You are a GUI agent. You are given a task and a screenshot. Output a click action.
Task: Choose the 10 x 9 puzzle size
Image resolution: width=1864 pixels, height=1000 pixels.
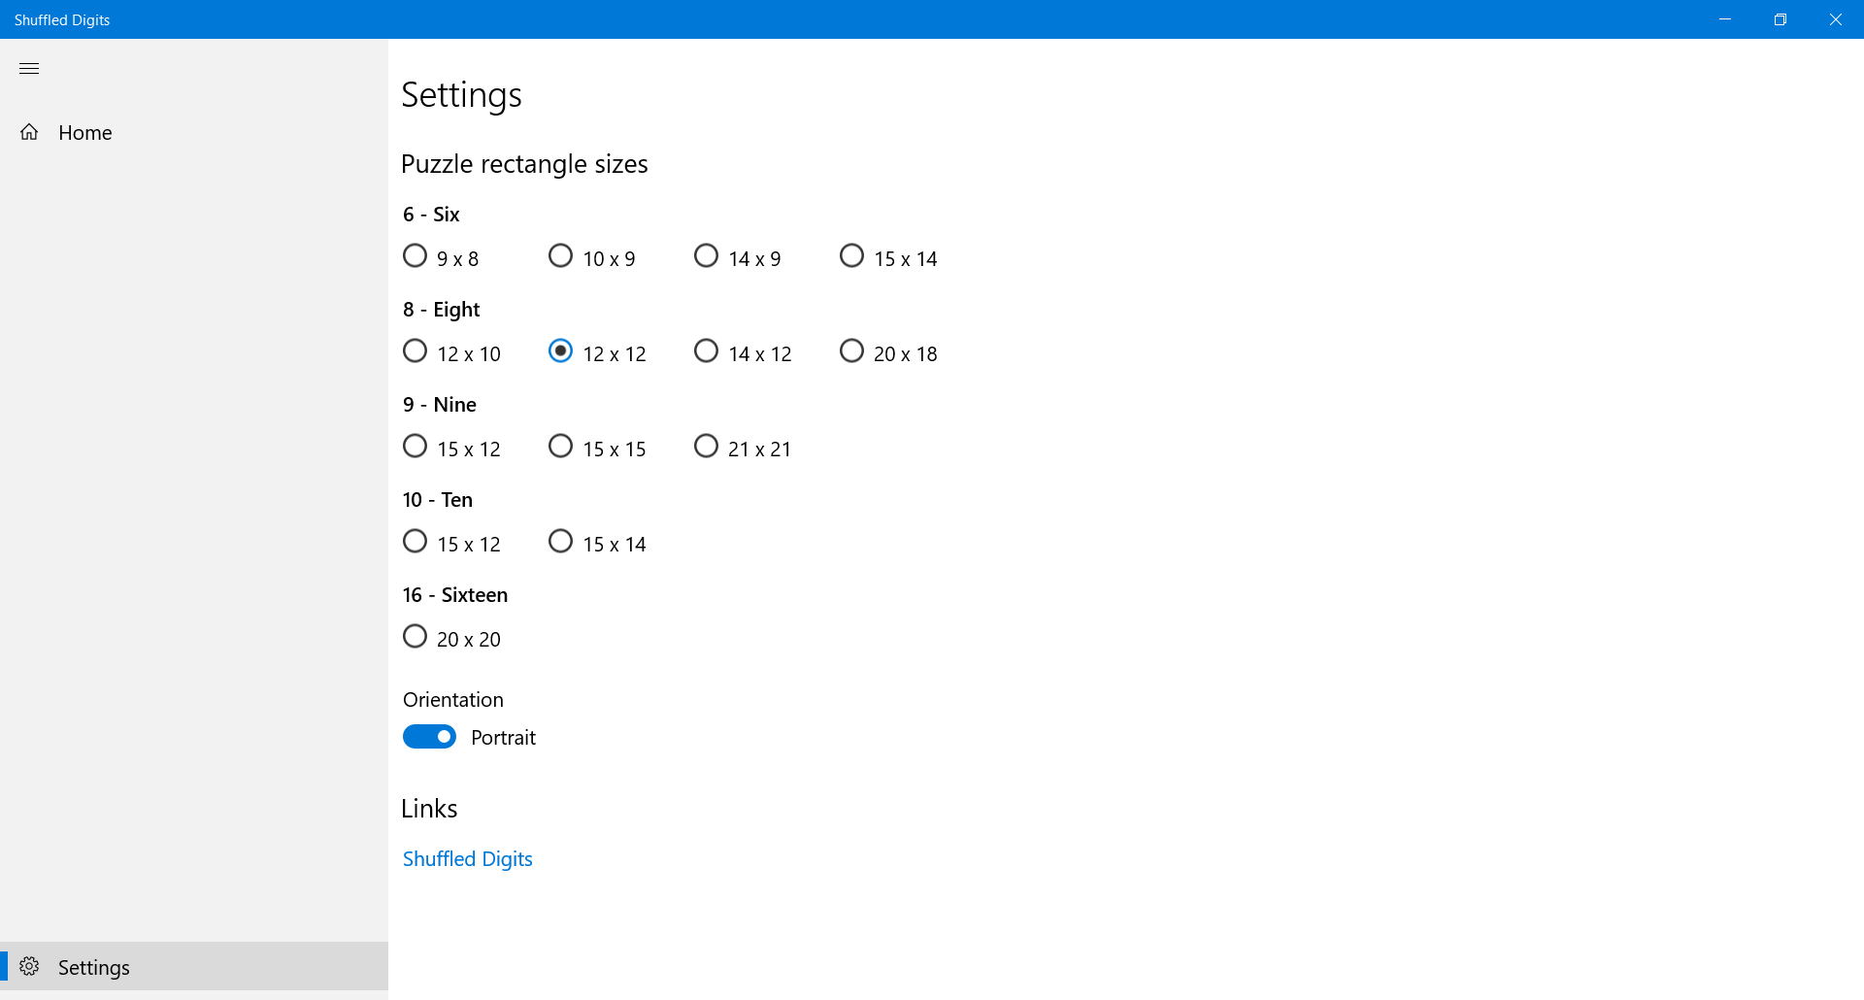561,256
